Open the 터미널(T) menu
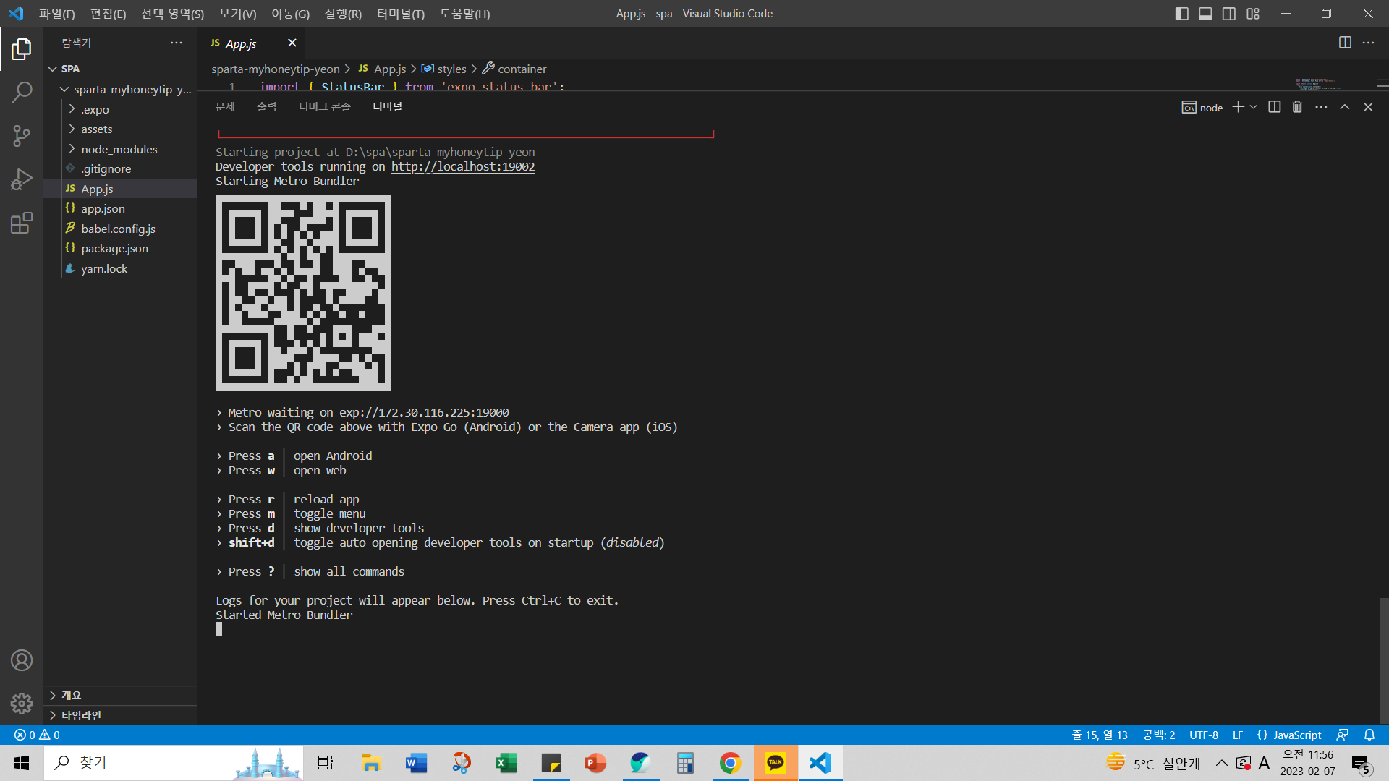1389x781 pixels. click(401, 14)
